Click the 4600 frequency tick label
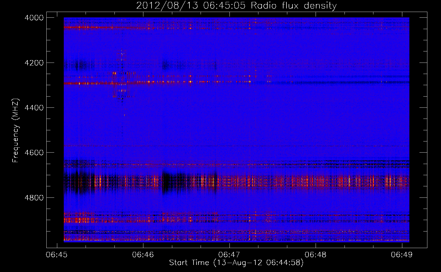Image resolution: width=441 pixels, height=272 pixels. [34, 153]
